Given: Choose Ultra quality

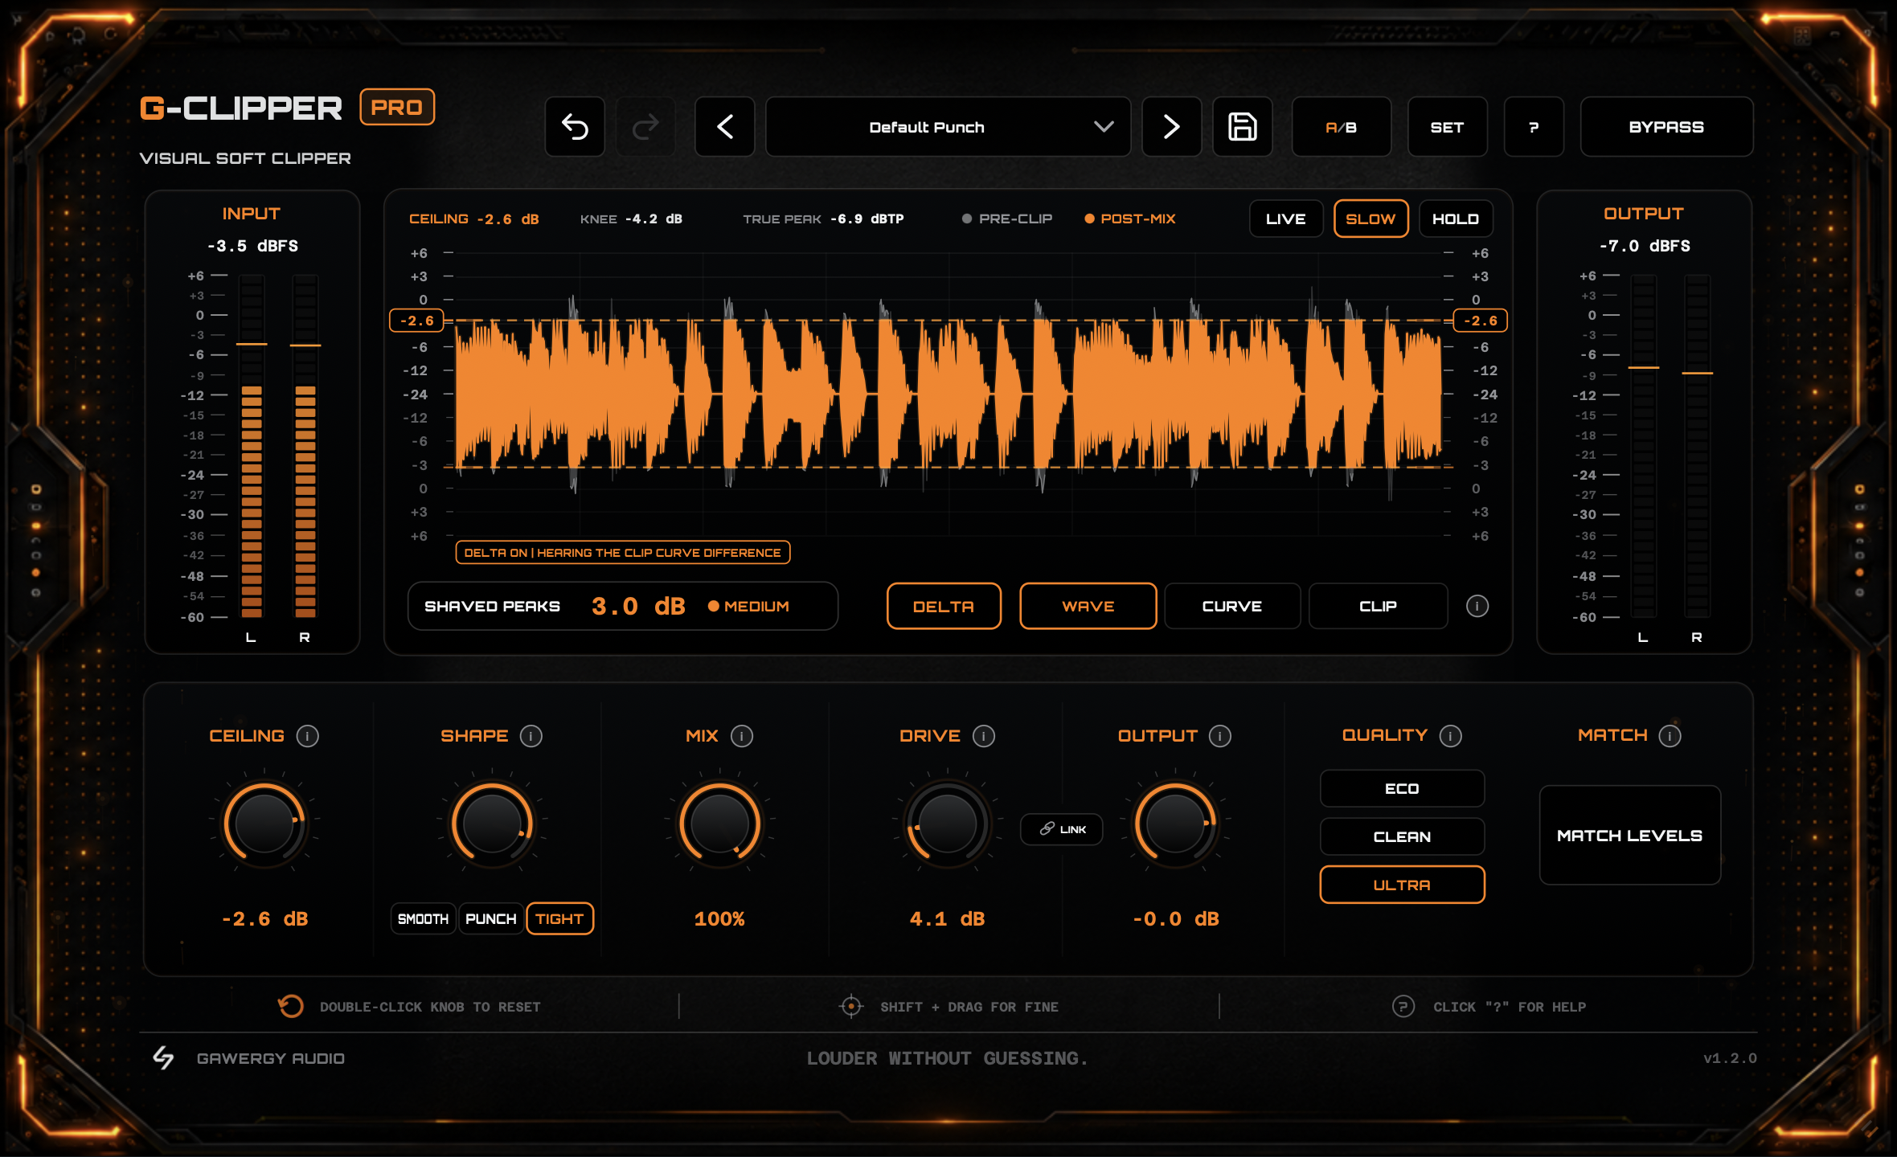Looking at the screenshot, I should tap(1402, 885).
